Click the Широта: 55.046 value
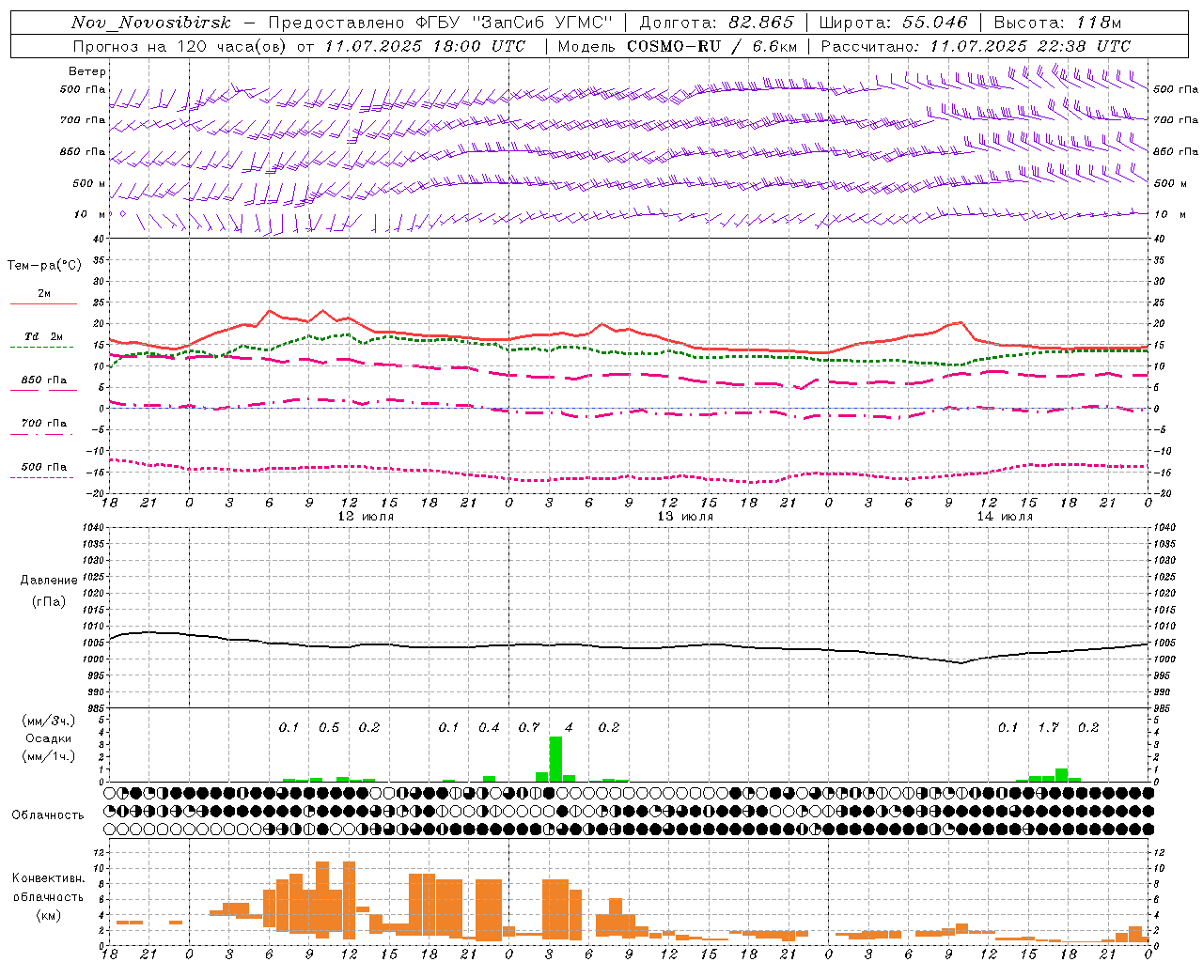The height and width of the screenshot is (962, 1203). [x=893, y=23]
